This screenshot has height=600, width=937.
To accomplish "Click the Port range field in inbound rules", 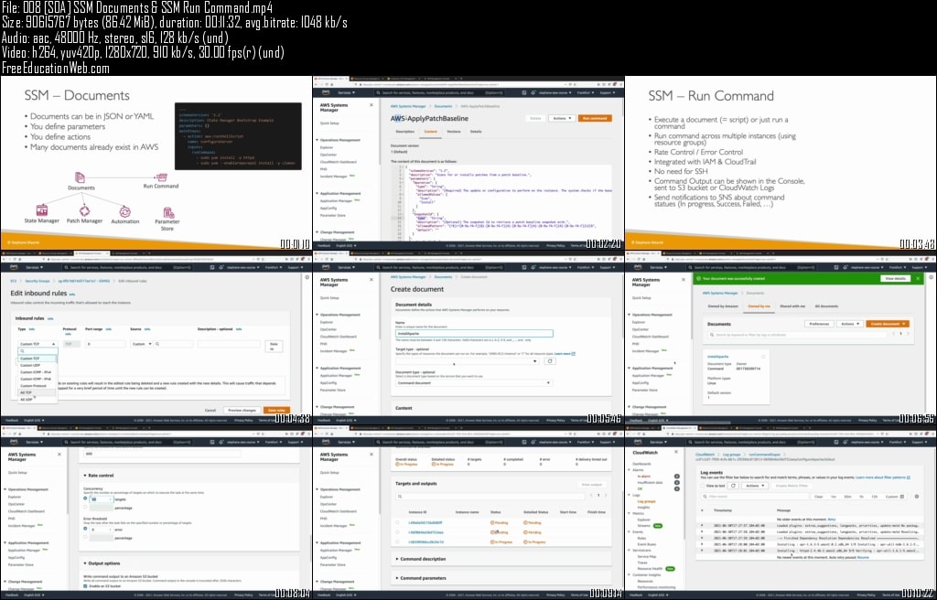I will (x=105, y=344).
